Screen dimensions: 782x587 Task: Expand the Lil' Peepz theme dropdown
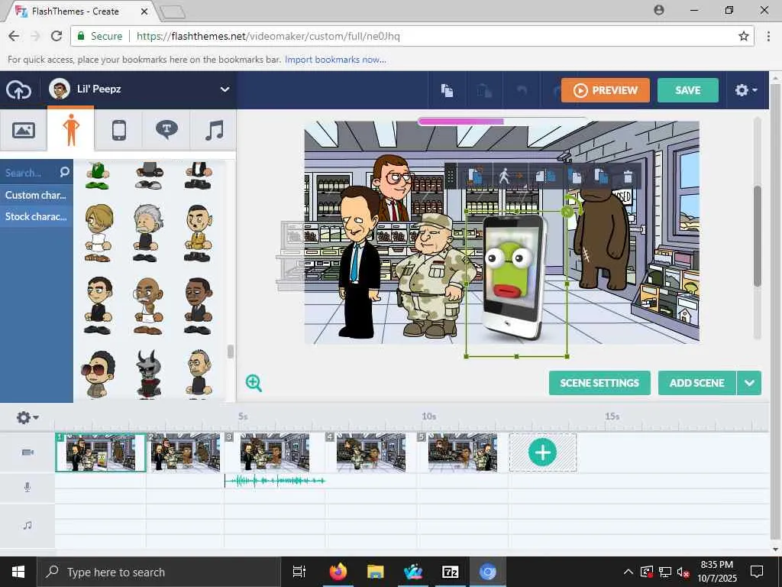tap(225, 89)
